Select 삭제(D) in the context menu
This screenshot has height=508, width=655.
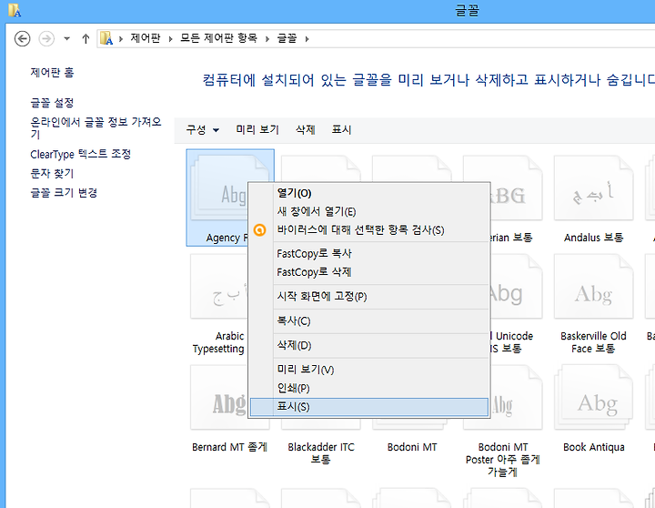[369, 345]
